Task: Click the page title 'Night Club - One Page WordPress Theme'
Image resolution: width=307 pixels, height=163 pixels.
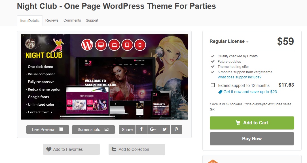Action: [117, 6]
